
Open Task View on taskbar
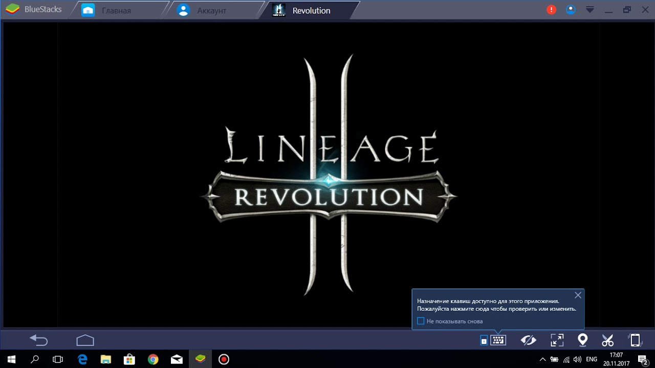[x=58, y=359]
